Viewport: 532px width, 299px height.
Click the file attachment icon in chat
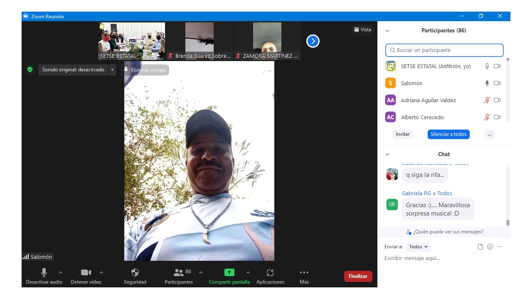(480, 247)
